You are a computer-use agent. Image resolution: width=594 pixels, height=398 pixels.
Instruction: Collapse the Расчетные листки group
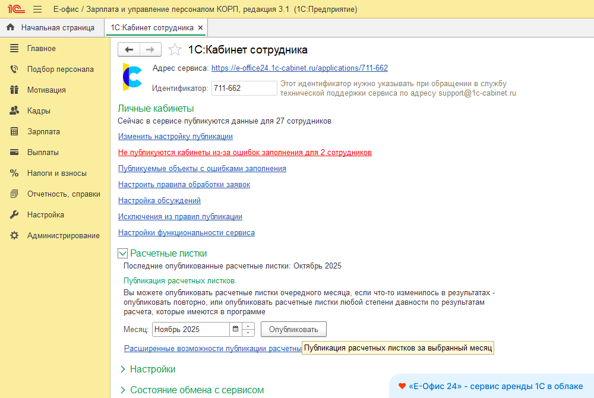coord(123,253)
